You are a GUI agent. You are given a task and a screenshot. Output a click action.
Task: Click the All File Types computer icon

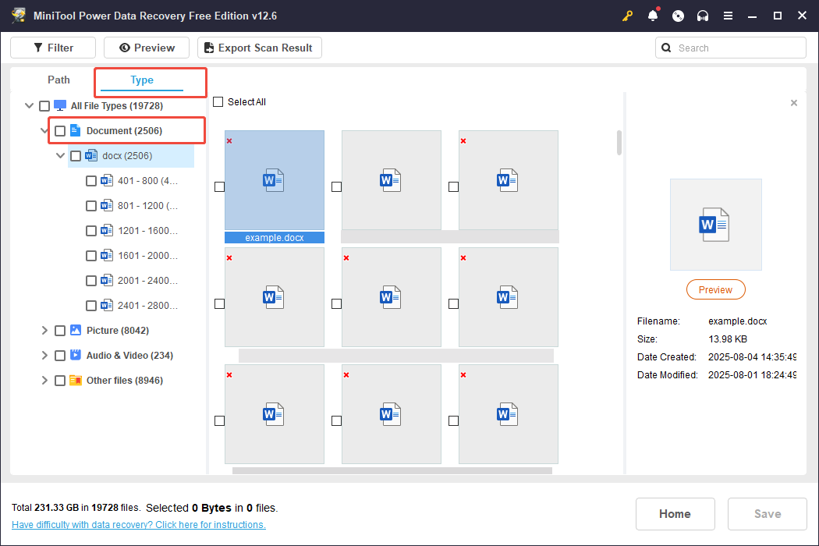point(60,105)
